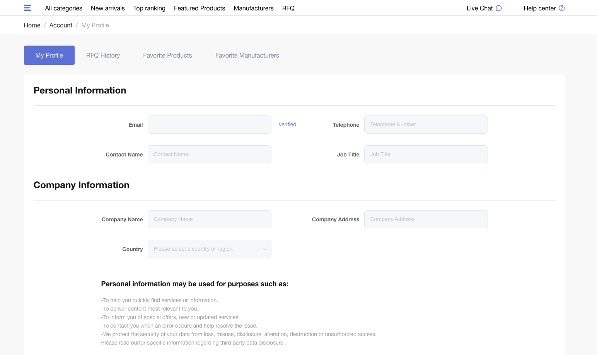Open Manufacturers page
This screenshot has height=355, width=597.
point(254,8)
